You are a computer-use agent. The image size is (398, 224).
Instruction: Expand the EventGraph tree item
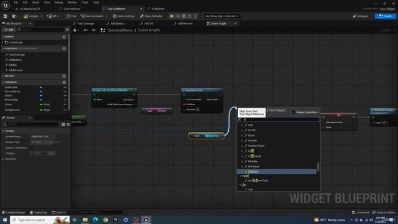tap(2, 42)
